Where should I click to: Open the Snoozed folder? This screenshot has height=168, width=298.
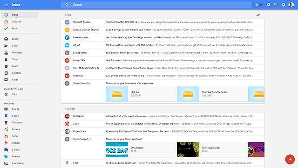point(20,22)
